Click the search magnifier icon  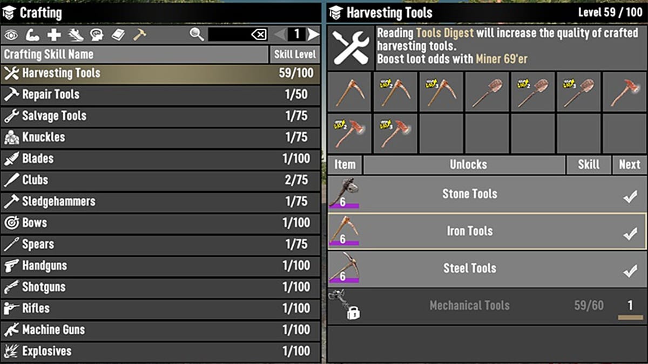197,35
